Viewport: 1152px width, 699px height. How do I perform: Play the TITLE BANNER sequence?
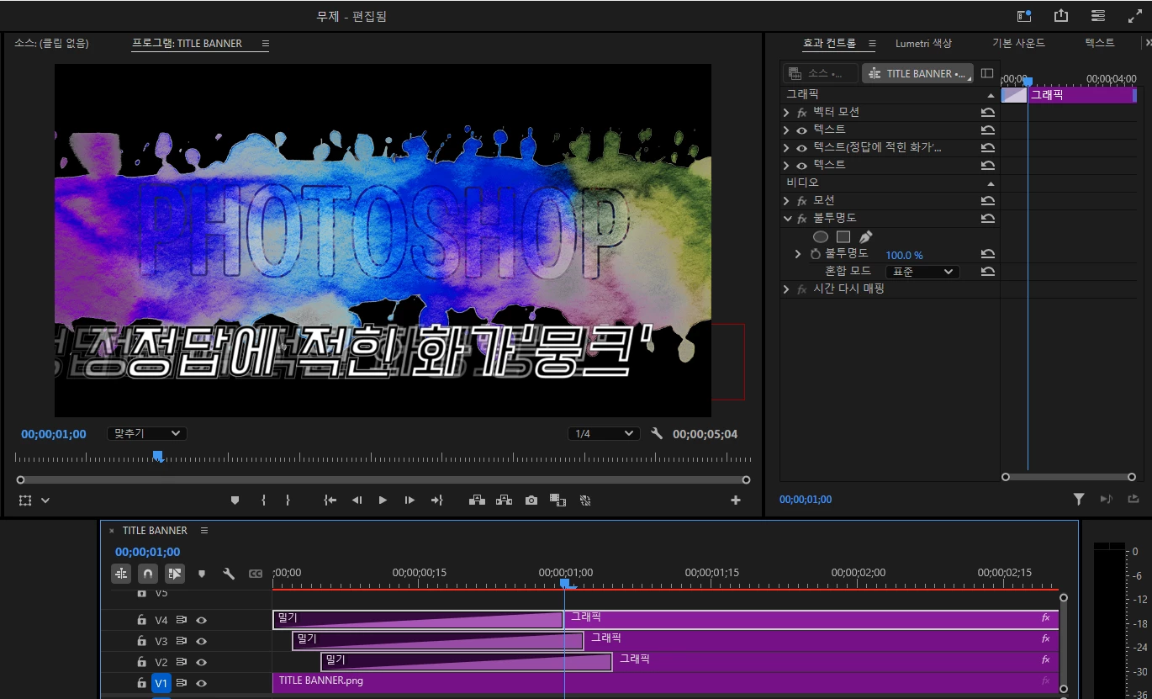tap(383, 500)
